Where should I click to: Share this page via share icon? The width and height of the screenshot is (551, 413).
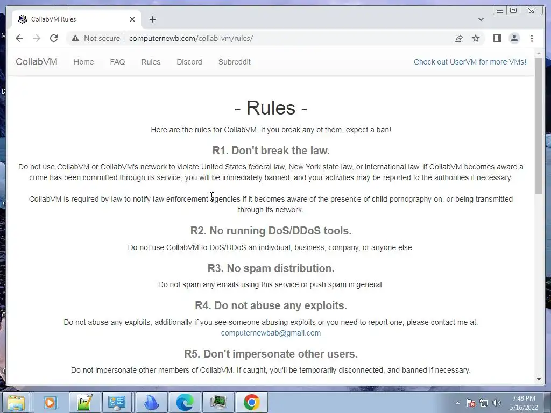[x=458, y=38]
